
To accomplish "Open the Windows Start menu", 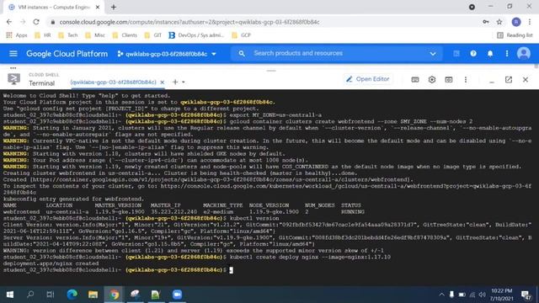I will tap(9, 295).
